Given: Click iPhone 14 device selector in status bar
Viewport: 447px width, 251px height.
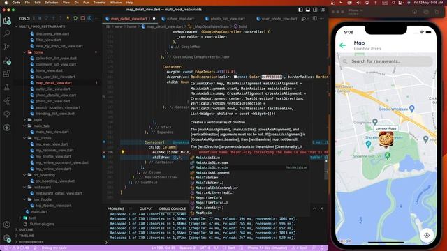Looking at the screenshot, I should (x=267, y=248).
